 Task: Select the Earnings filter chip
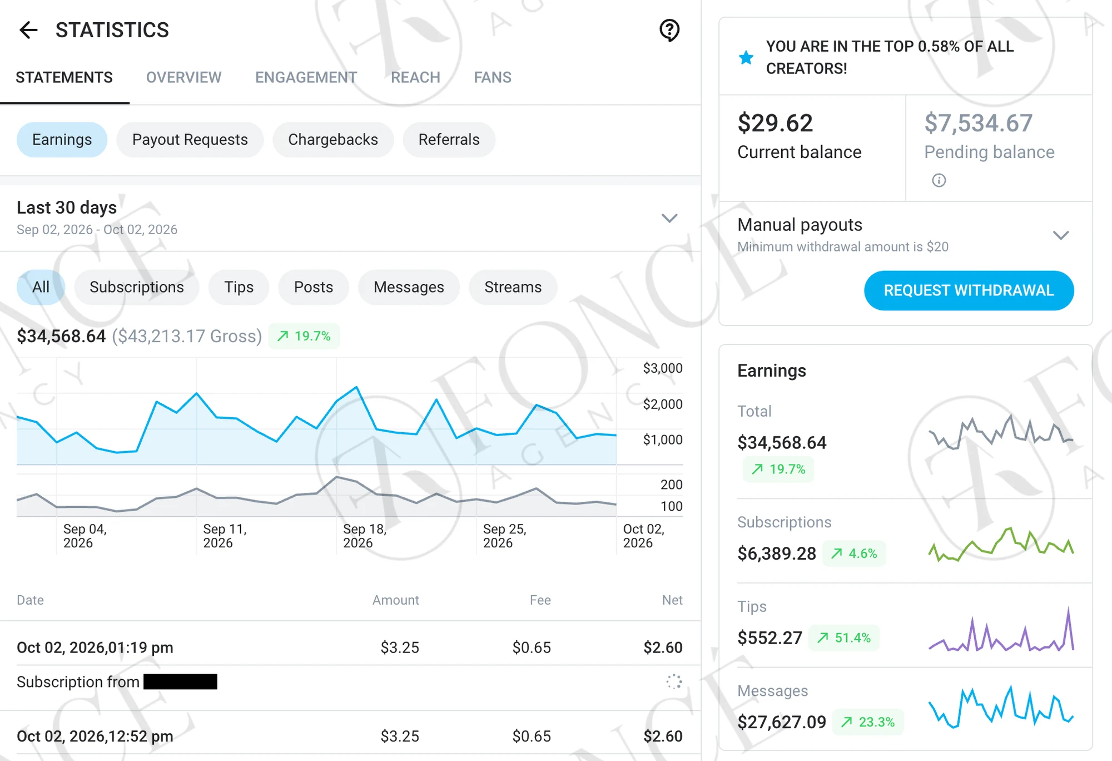pos(62,140)
